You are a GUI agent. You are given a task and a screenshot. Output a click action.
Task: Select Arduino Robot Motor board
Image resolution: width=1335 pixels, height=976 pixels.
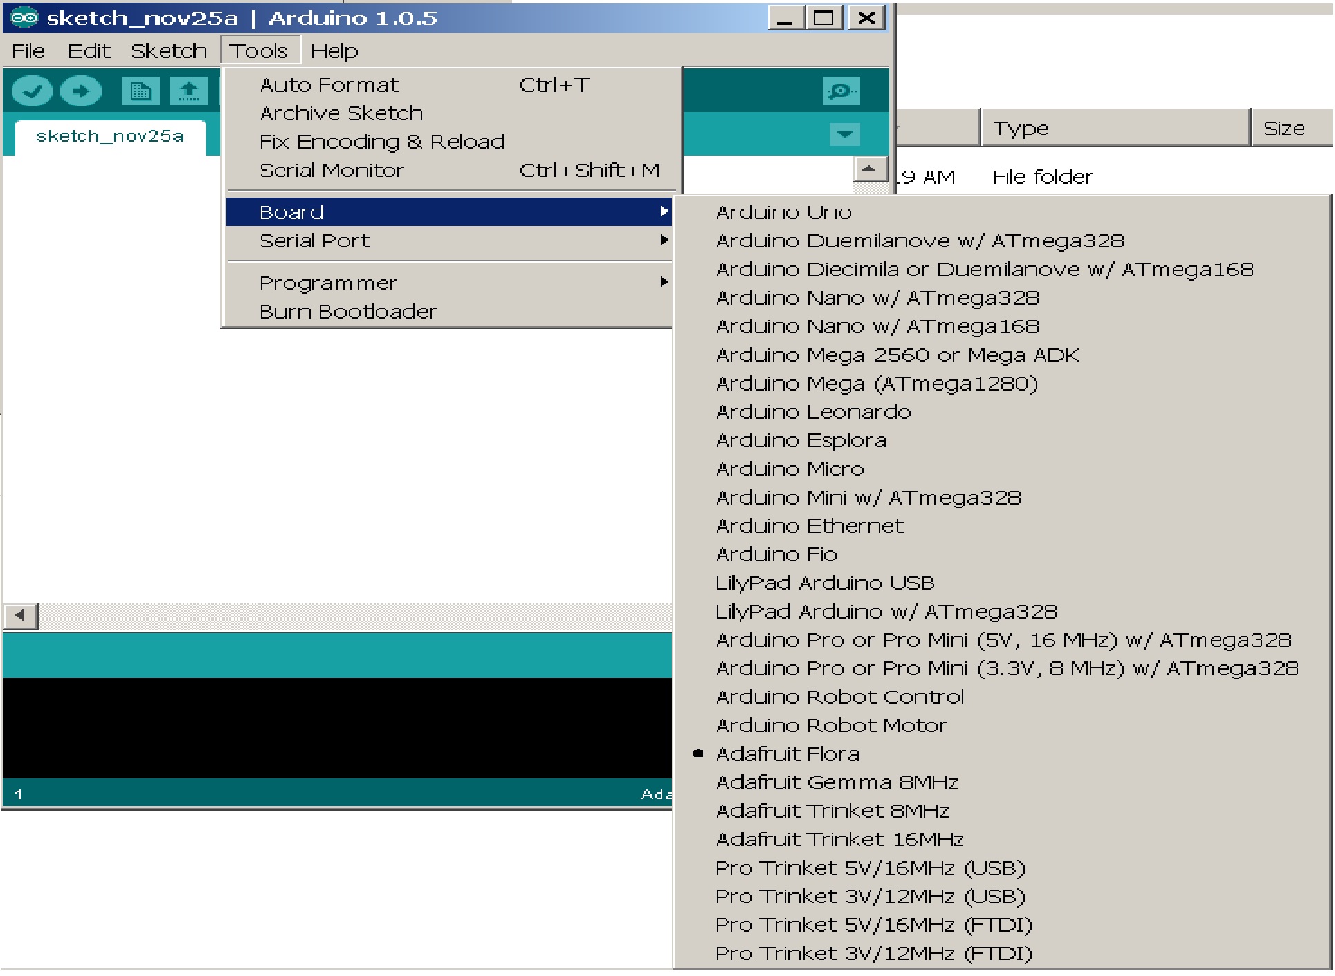[x=1002, y=726]
